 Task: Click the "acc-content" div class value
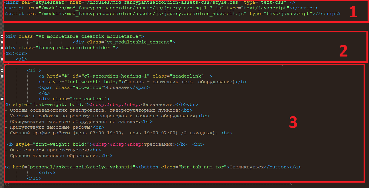point(88,99)
